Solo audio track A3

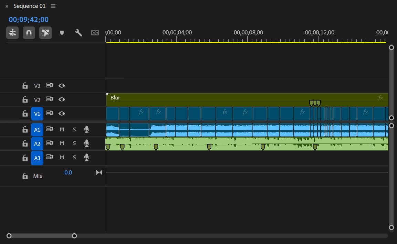(x=74, y=157)
